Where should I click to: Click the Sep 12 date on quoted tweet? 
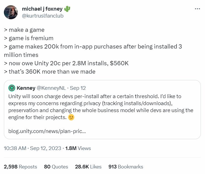point(78,88)
